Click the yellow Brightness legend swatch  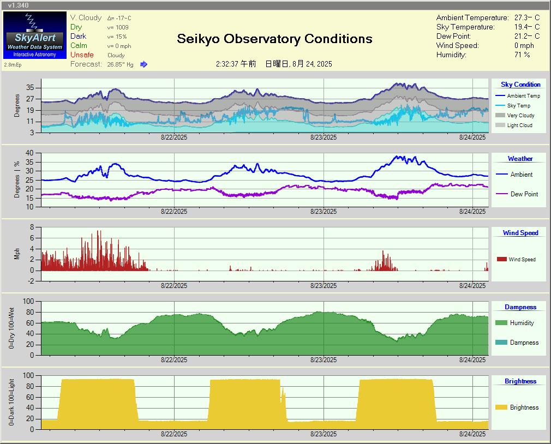coord(501,407)
